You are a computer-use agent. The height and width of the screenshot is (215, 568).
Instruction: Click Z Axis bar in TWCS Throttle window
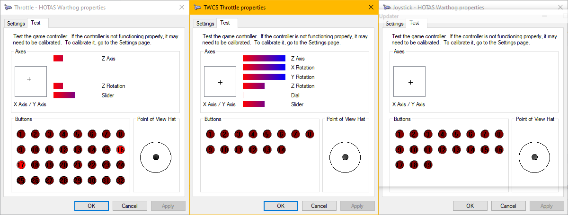click(x=264, y=59)
